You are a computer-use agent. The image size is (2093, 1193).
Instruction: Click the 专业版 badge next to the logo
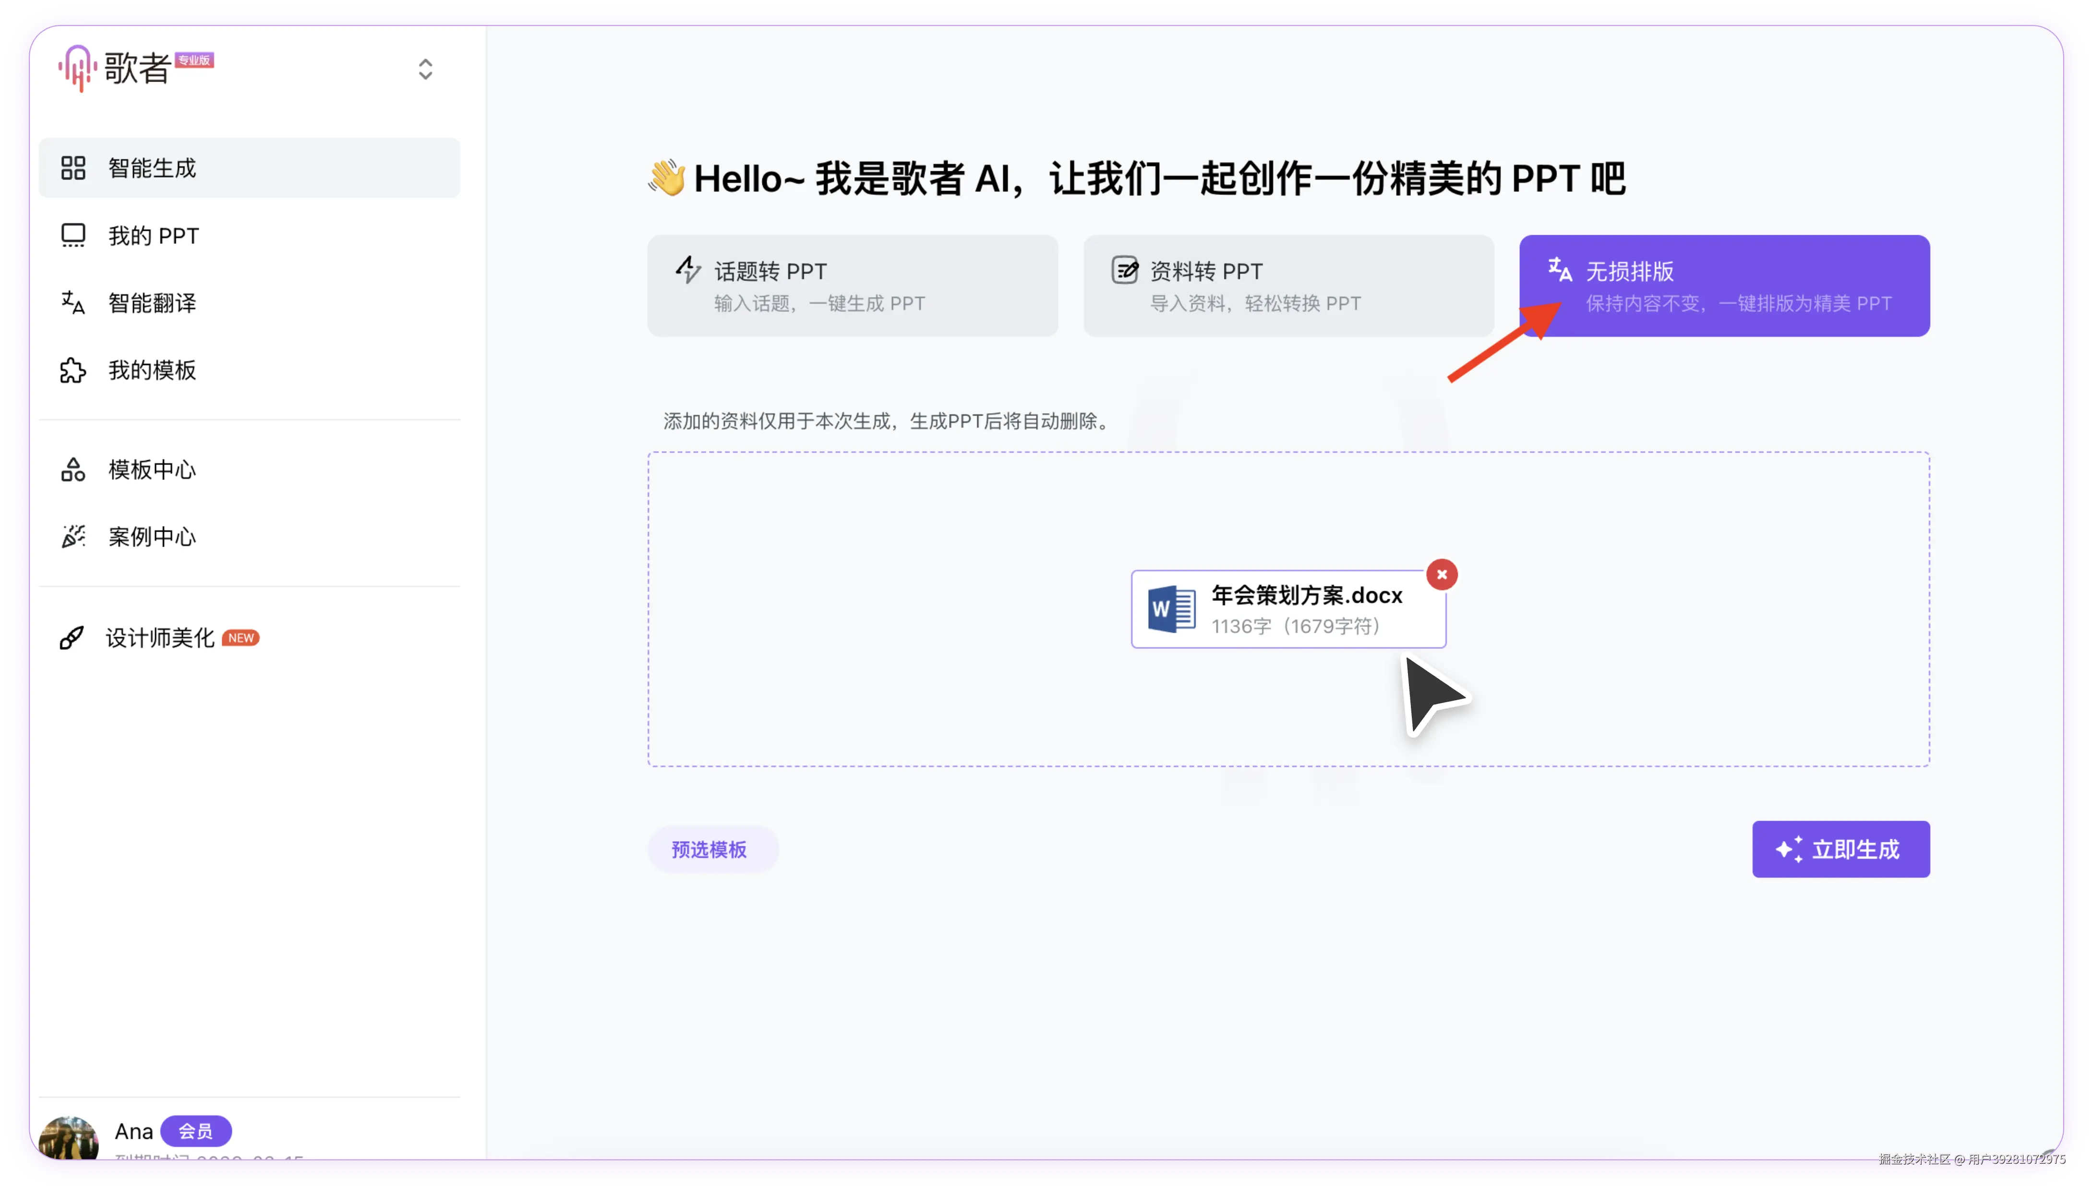tap(194, 60)
